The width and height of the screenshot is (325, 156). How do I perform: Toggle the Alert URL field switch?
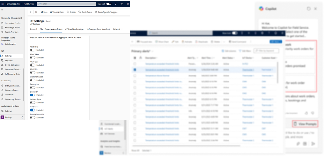pyautogui.click(x=33, y=73)
